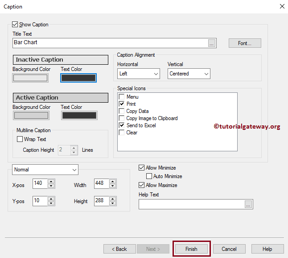Open Help from the bottom button
The width and height of the screenshot is (288, 258).
pyautogui.click(x=267, y=249)
